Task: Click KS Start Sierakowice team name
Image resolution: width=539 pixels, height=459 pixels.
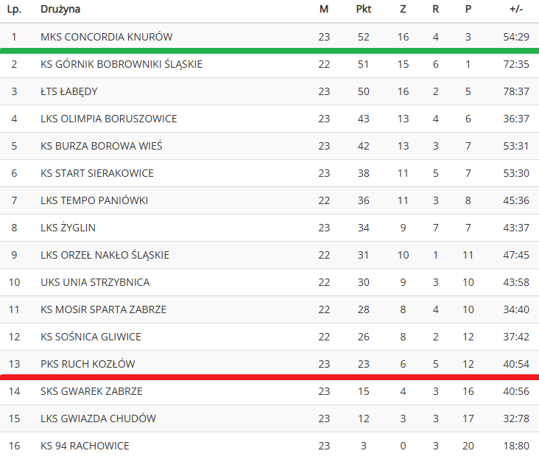Action: tap(97, 173)
